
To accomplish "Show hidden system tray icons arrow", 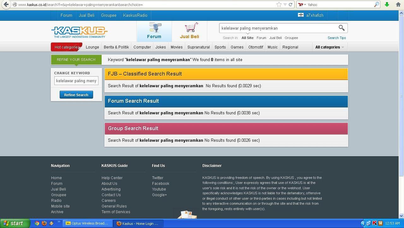I will [x=363, y=223].
